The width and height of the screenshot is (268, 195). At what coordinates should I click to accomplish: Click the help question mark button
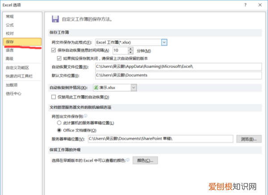click(x=245, y=5)
